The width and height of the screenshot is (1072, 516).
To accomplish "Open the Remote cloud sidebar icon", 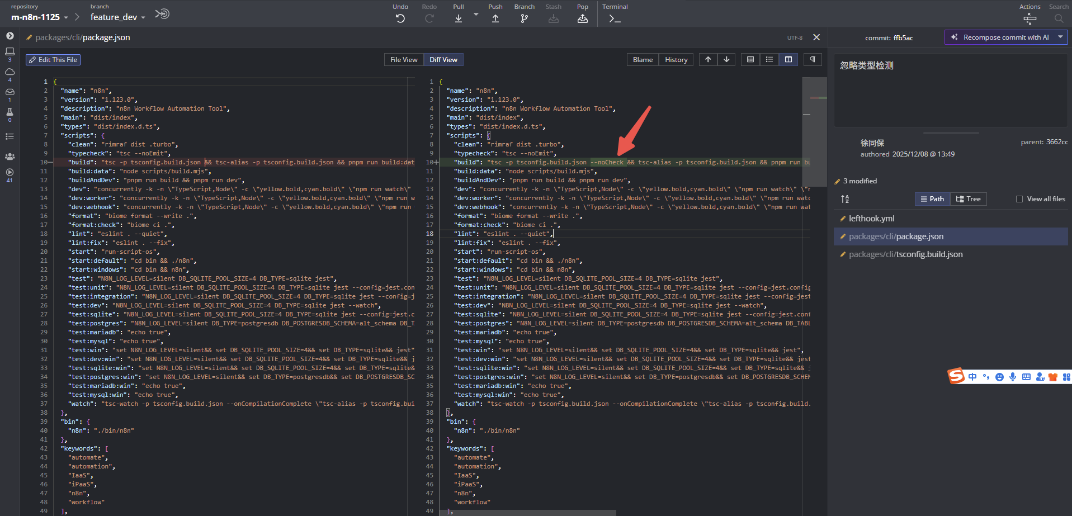I will click(x=10, y=72).
